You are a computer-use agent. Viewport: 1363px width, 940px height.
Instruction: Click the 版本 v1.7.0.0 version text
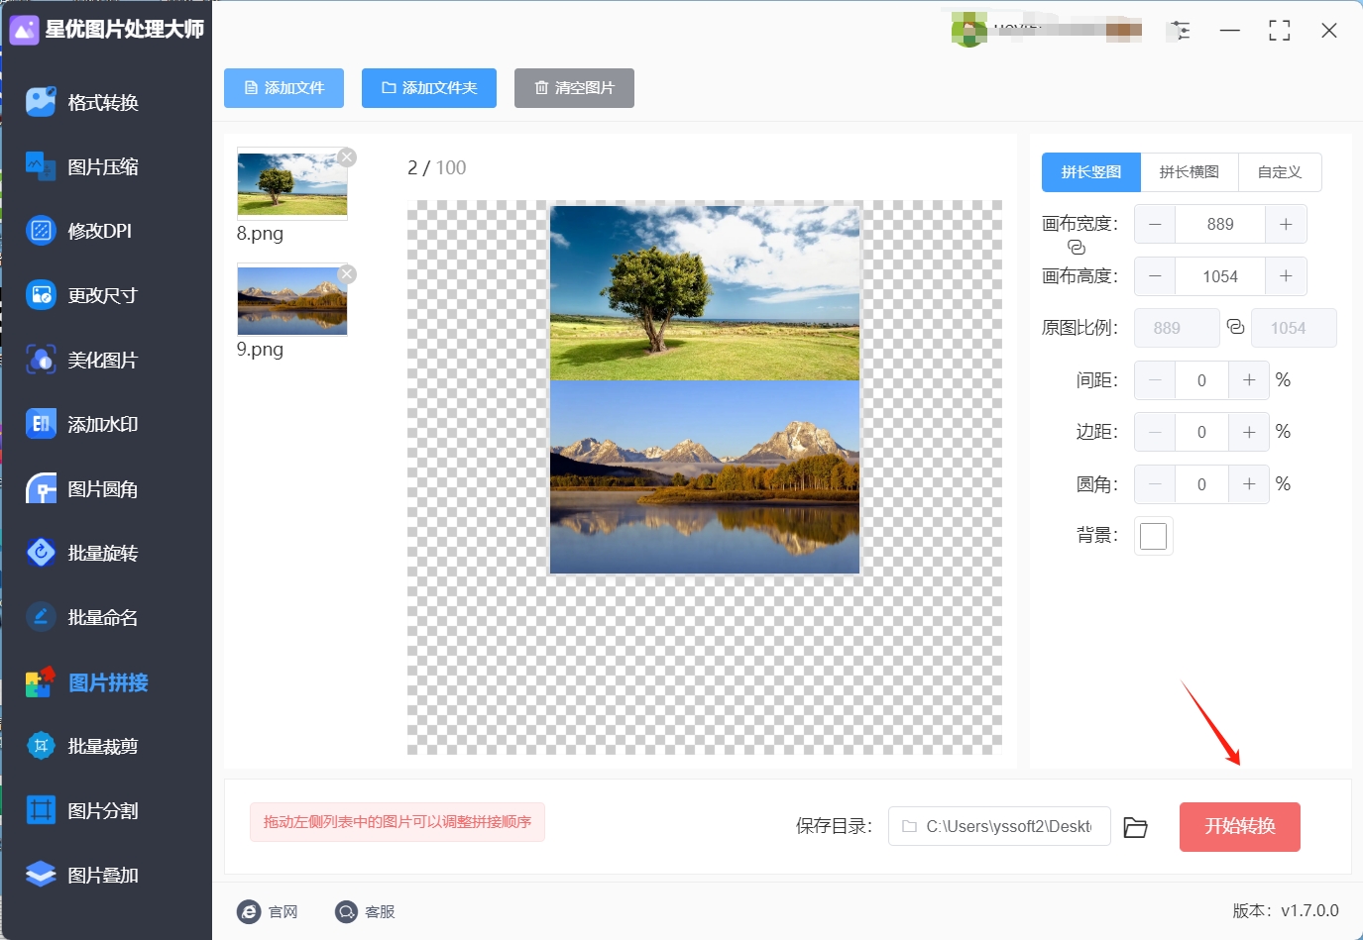(1286, 910)
